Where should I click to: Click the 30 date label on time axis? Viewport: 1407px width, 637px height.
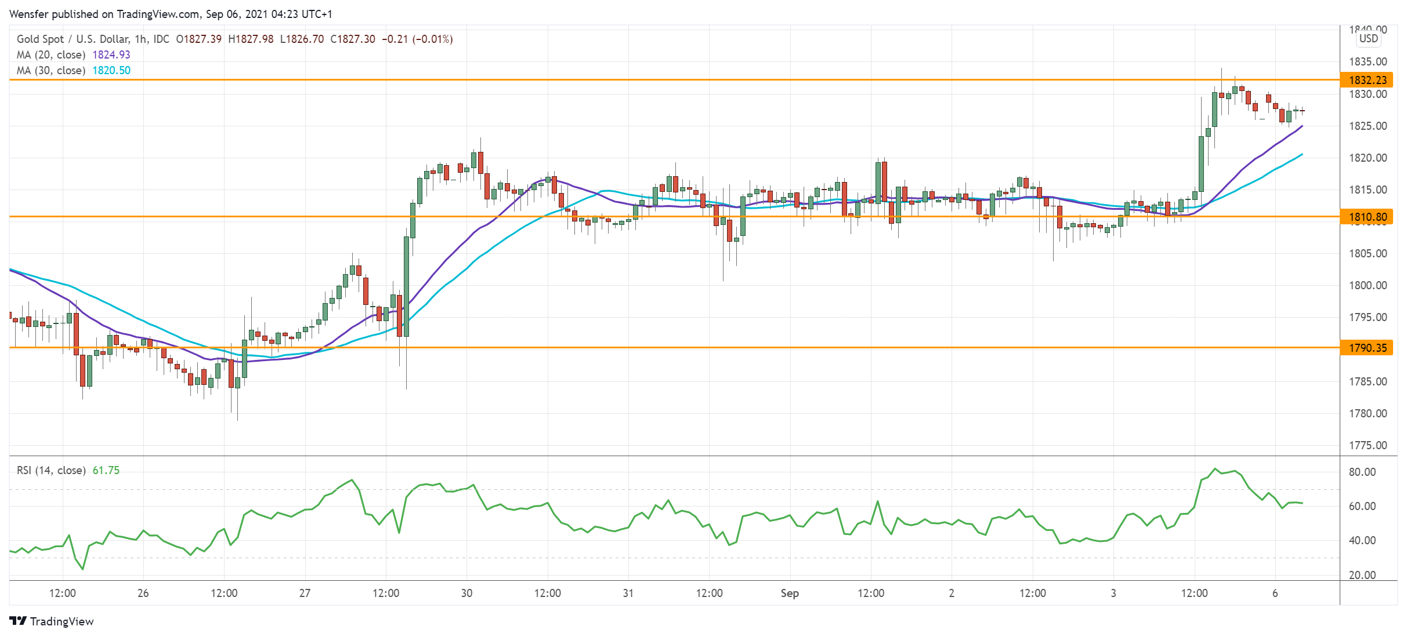(466, 593)
